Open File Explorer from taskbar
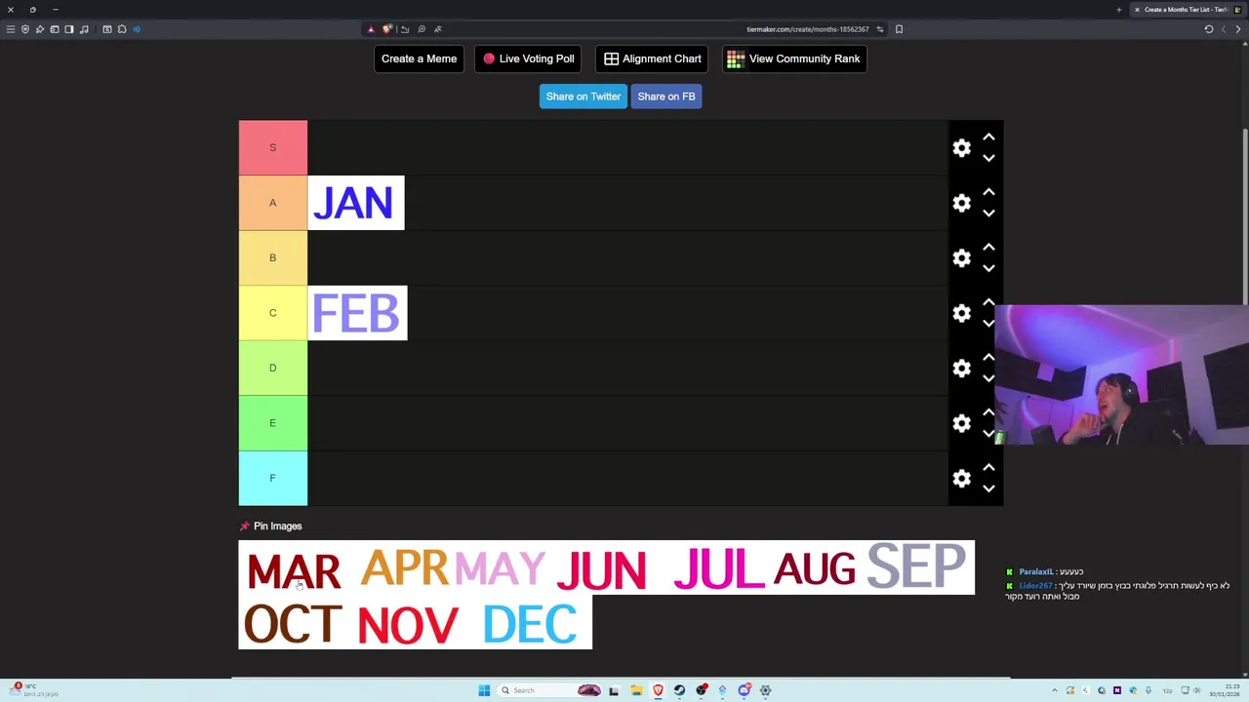The height and width of the screenshot is (702, 1249). click(636, 690)
